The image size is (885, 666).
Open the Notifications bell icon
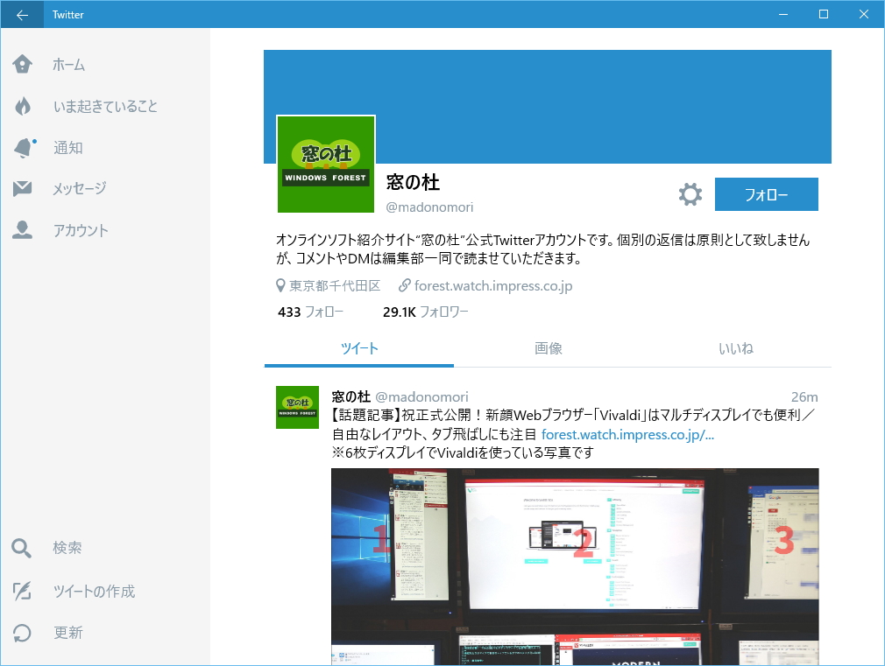(x=24, y=148)
